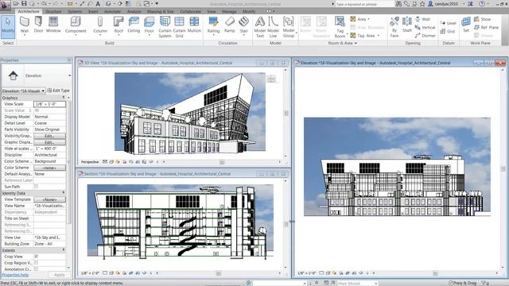Select the Model Text tool
This screenshot has height=286, width=509.
click(x=260, y=27)
